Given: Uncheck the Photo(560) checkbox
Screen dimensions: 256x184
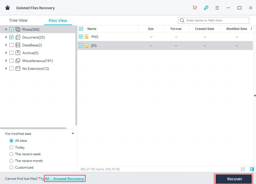Looking at the screenshot, I should 11,29.
